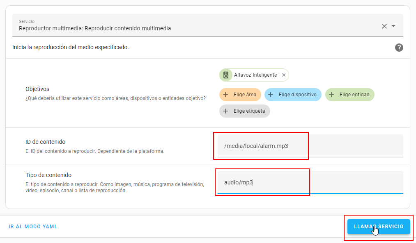
Task: Focus the ID de contenido input field
Action: click(310, 146)
